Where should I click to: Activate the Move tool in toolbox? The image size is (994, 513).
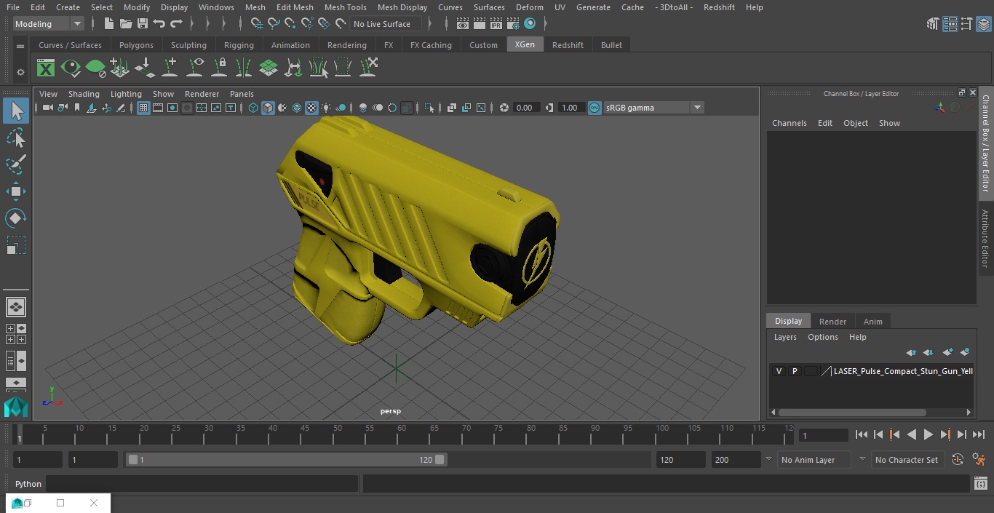[x=16, y=192]
